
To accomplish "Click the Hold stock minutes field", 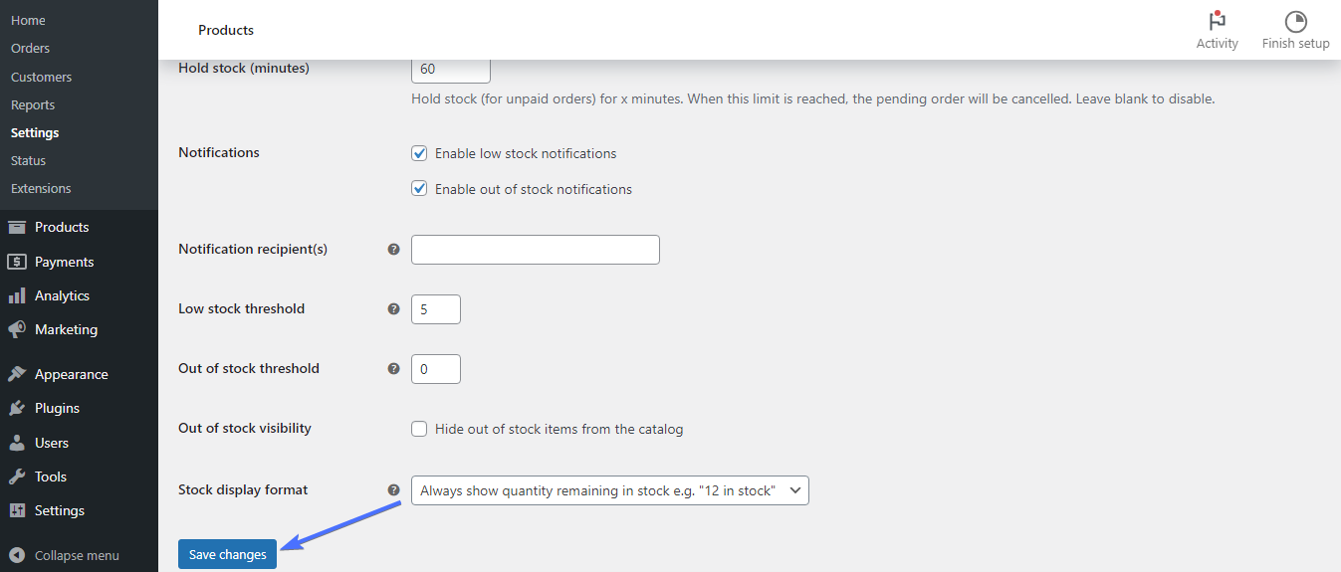I will pyautogui.click(x=450, y=71).
